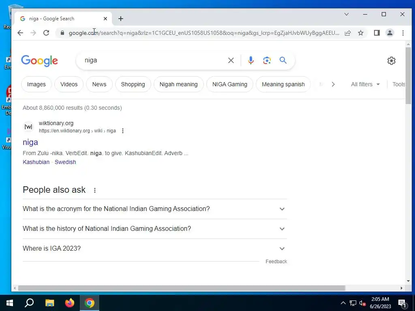Switch to the Shopping results filter
Image resolution: width=415 pixels, height=311 pixels.
point(133,84)
